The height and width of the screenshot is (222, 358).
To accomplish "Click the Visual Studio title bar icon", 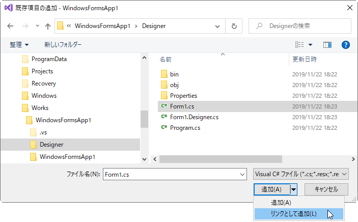I will [9, 8].
